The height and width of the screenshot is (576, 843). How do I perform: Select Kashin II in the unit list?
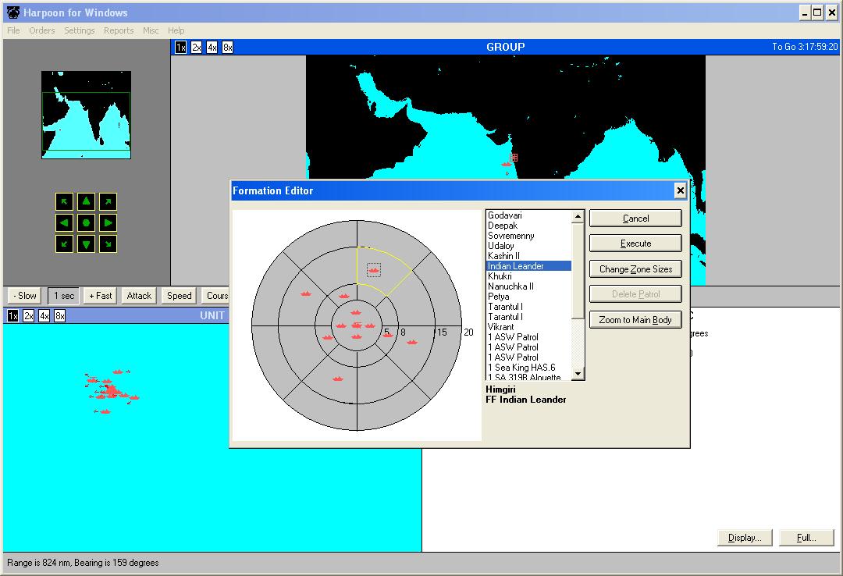click(x=528, y=256)
